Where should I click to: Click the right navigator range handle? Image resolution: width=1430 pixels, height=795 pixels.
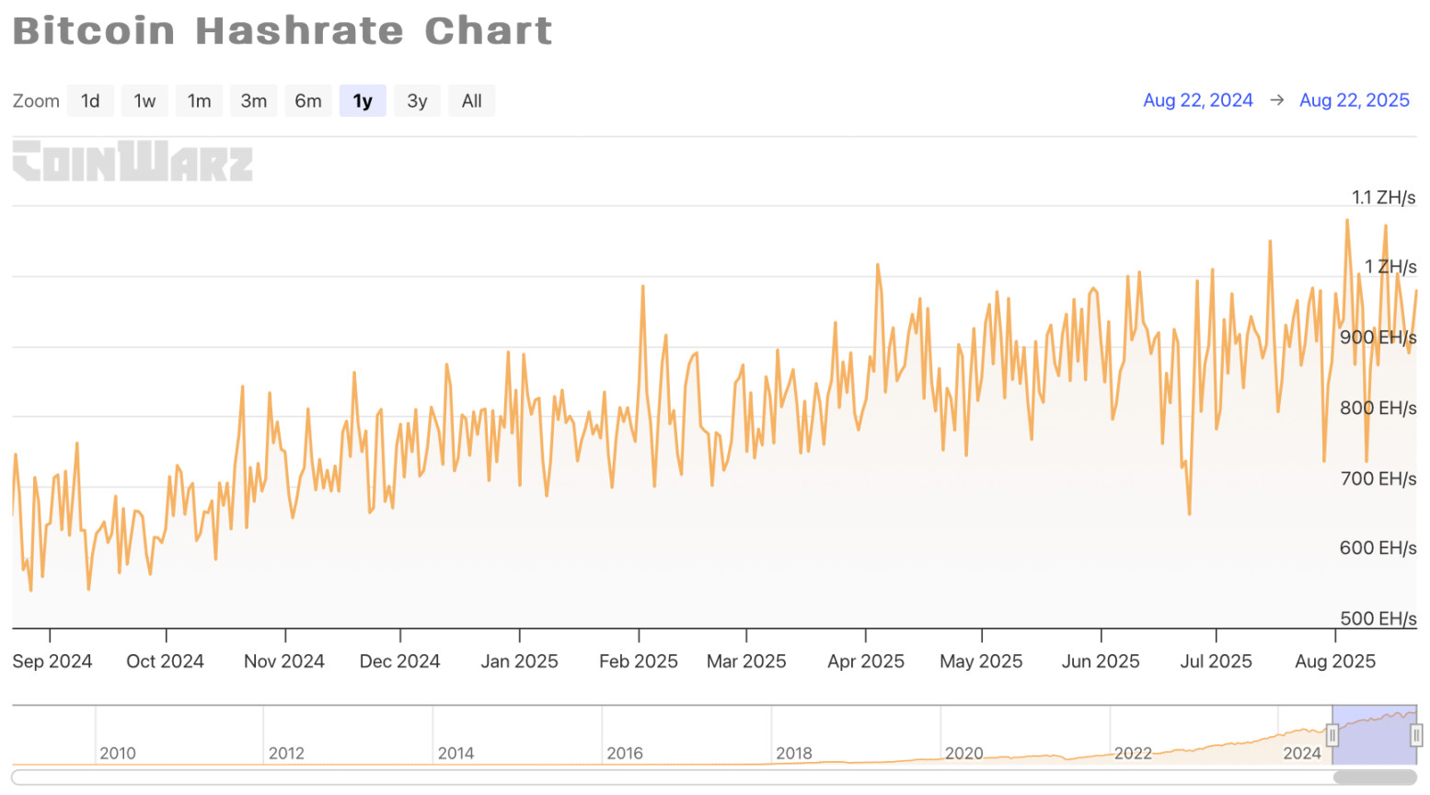pyautogui.click(x=1416, y=735)
